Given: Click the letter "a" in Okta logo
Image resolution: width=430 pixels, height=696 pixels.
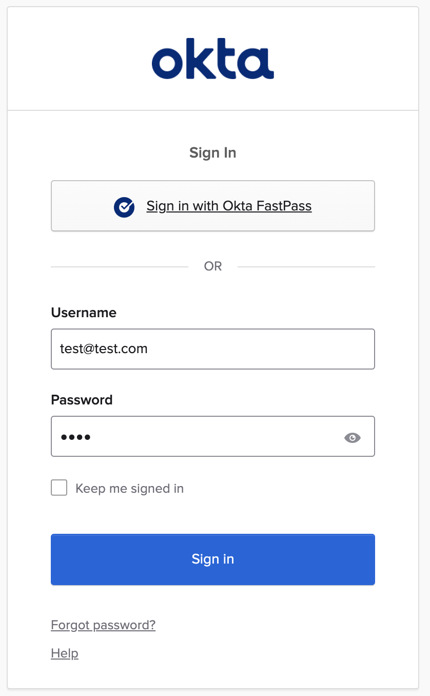Looking at the screenshot, I should click(x=256, y=62).
